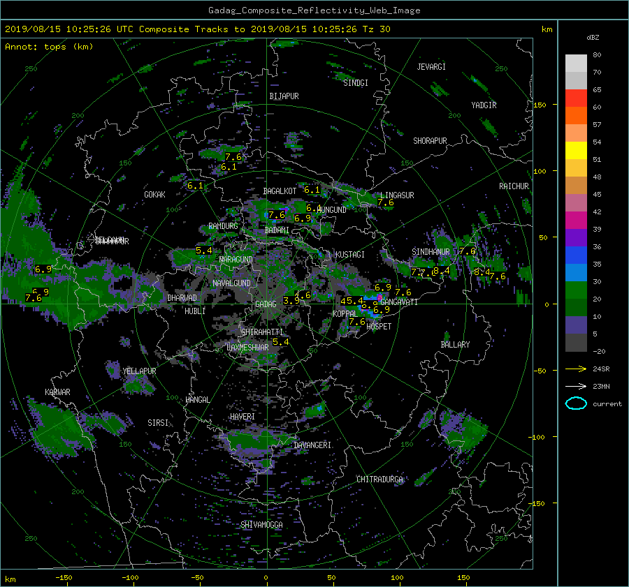Select the yellow 51-54 dBZ legend swatch

click(576, 151)
